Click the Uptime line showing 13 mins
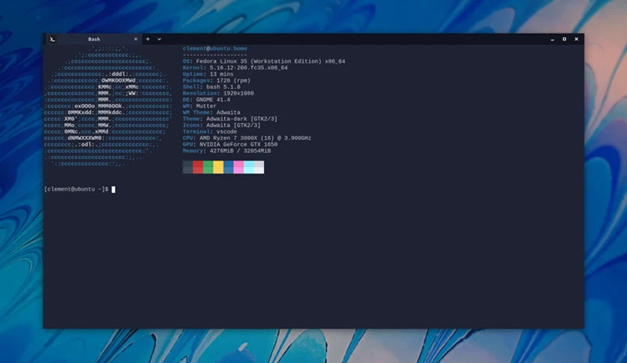Viewport: 627px width, 363px height. coord(208,74)
